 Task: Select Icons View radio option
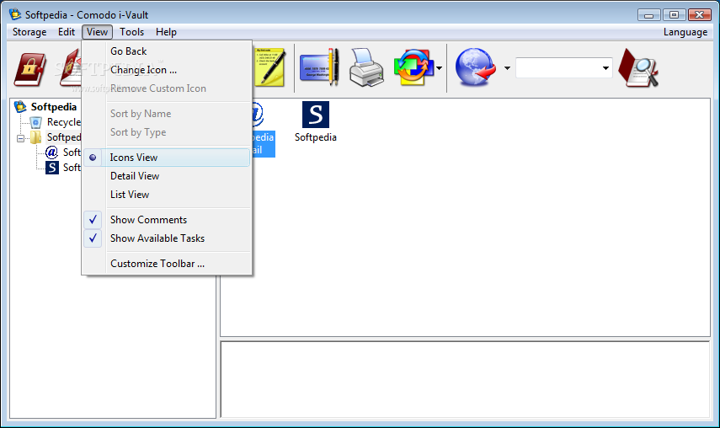167,158
